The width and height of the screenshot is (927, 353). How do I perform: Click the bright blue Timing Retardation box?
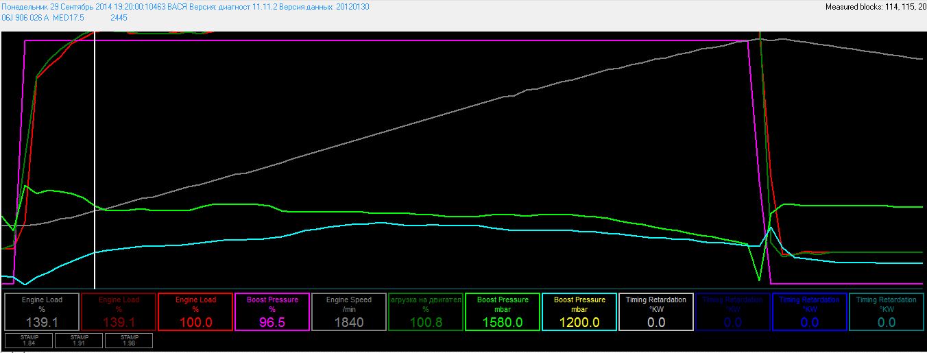coord(810,312)
